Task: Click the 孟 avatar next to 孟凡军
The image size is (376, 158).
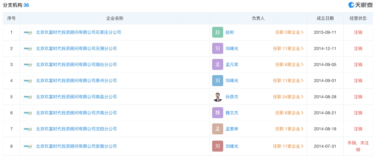Action: (x=218, y=64)
